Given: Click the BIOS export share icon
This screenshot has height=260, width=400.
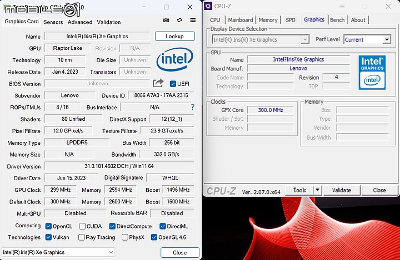Looking at the screenshot, I should click(158, 83).
